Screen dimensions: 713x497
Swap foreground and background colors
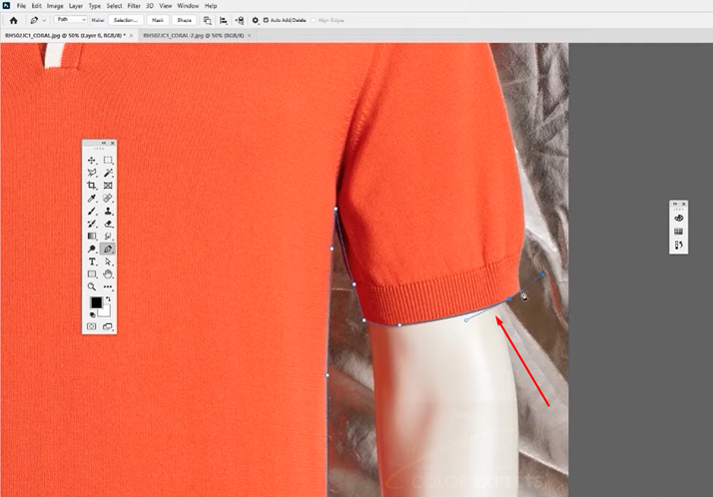click(109, 297)
